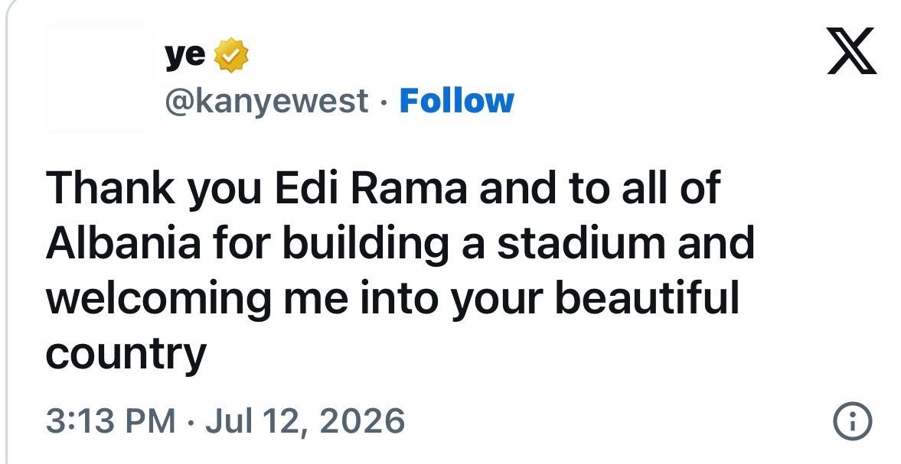
Task: Visit the @kanyewest handle
Action: pyautogui.click(x=266, y=102)
